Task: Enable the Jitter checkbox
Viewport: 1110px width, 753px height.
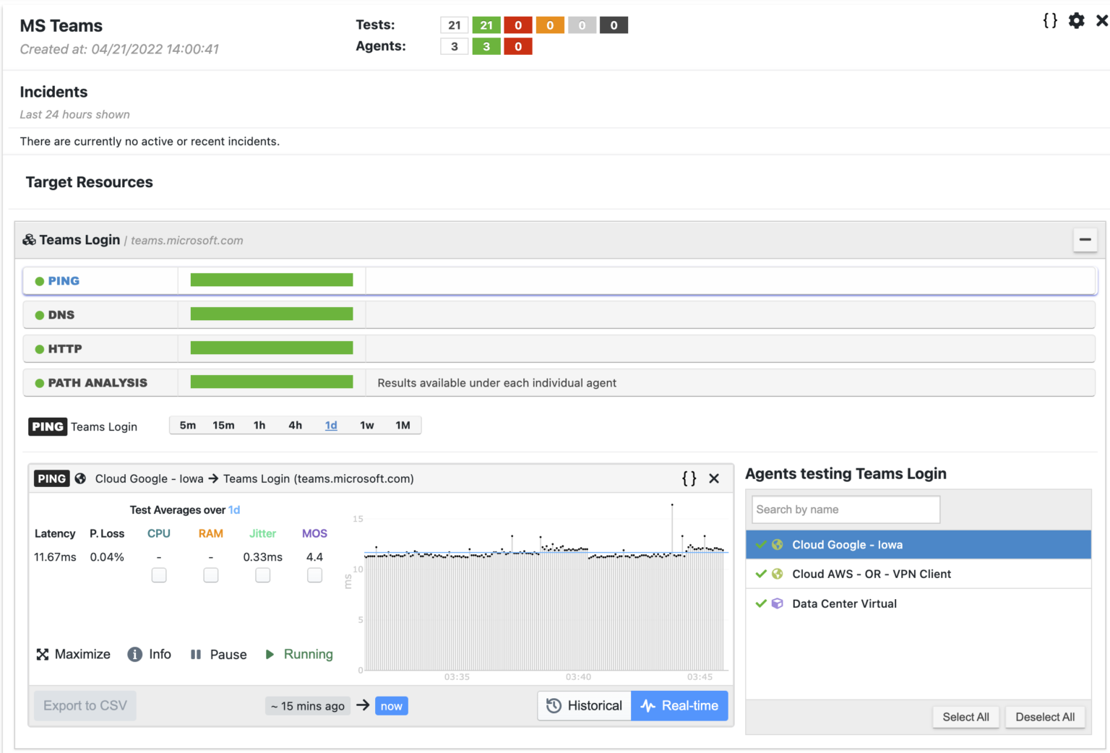Action: tap(262, 575)
